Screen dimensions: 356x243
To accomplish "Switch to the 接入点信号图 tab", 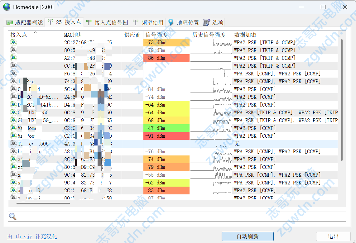I will tap(107, 22).
